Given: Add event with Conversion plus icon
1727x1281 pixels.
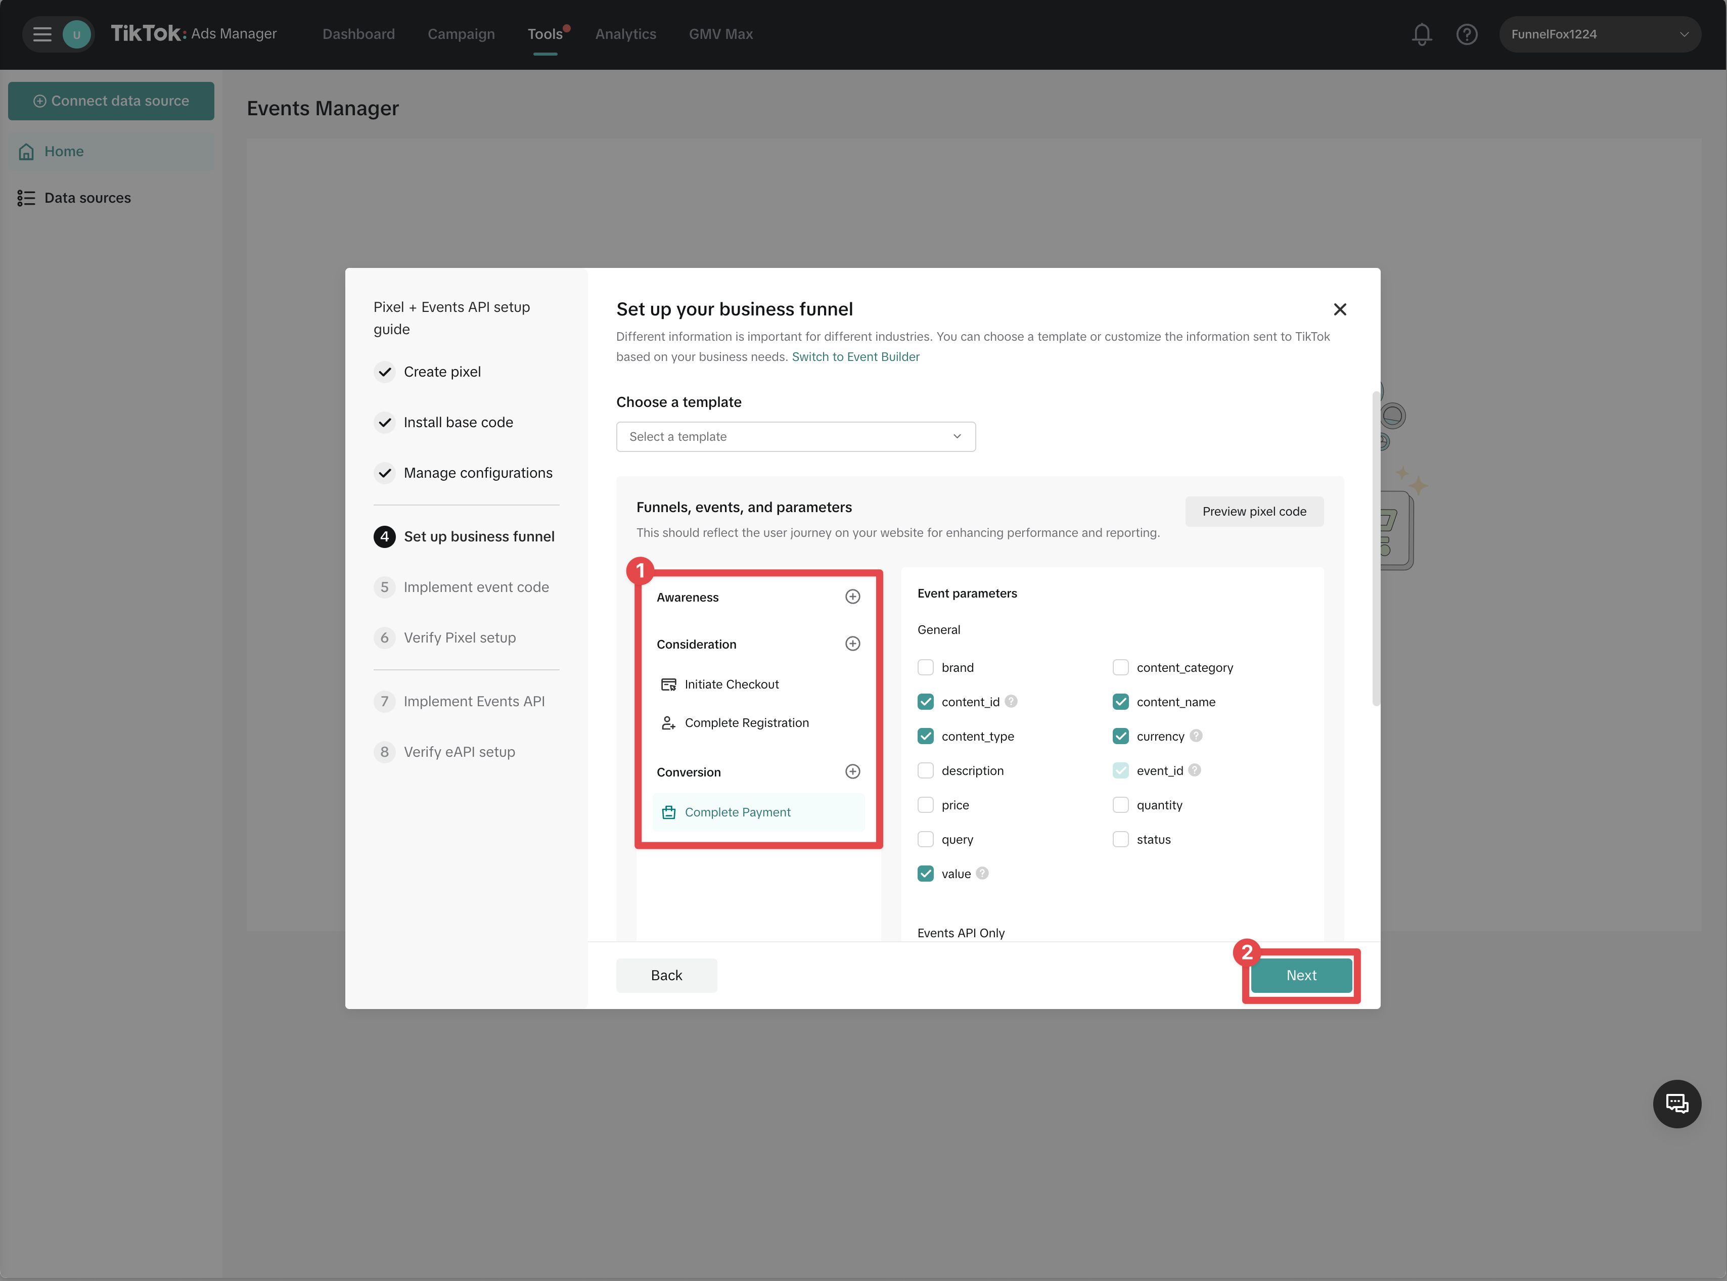Looking at the screenshot, I should (852, 771).
